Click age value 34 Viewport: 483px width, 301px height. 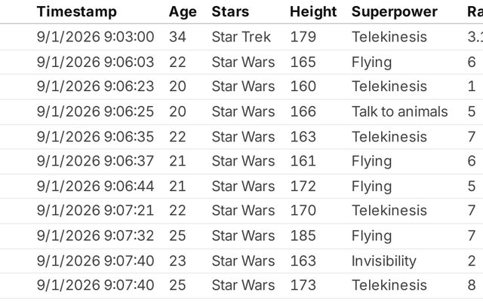tap(177, 37)
